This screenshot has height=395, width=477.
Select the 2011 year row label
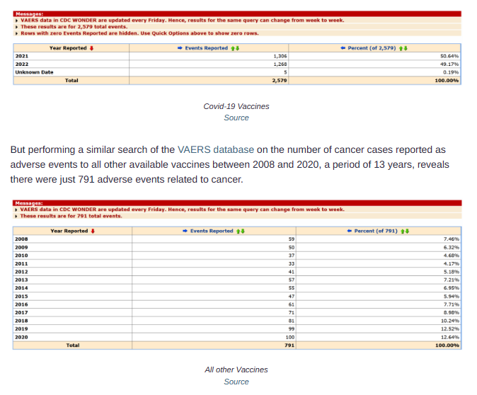pyautogui.click(x=21, y=263)
